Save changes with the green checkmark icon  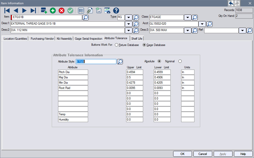70,10
